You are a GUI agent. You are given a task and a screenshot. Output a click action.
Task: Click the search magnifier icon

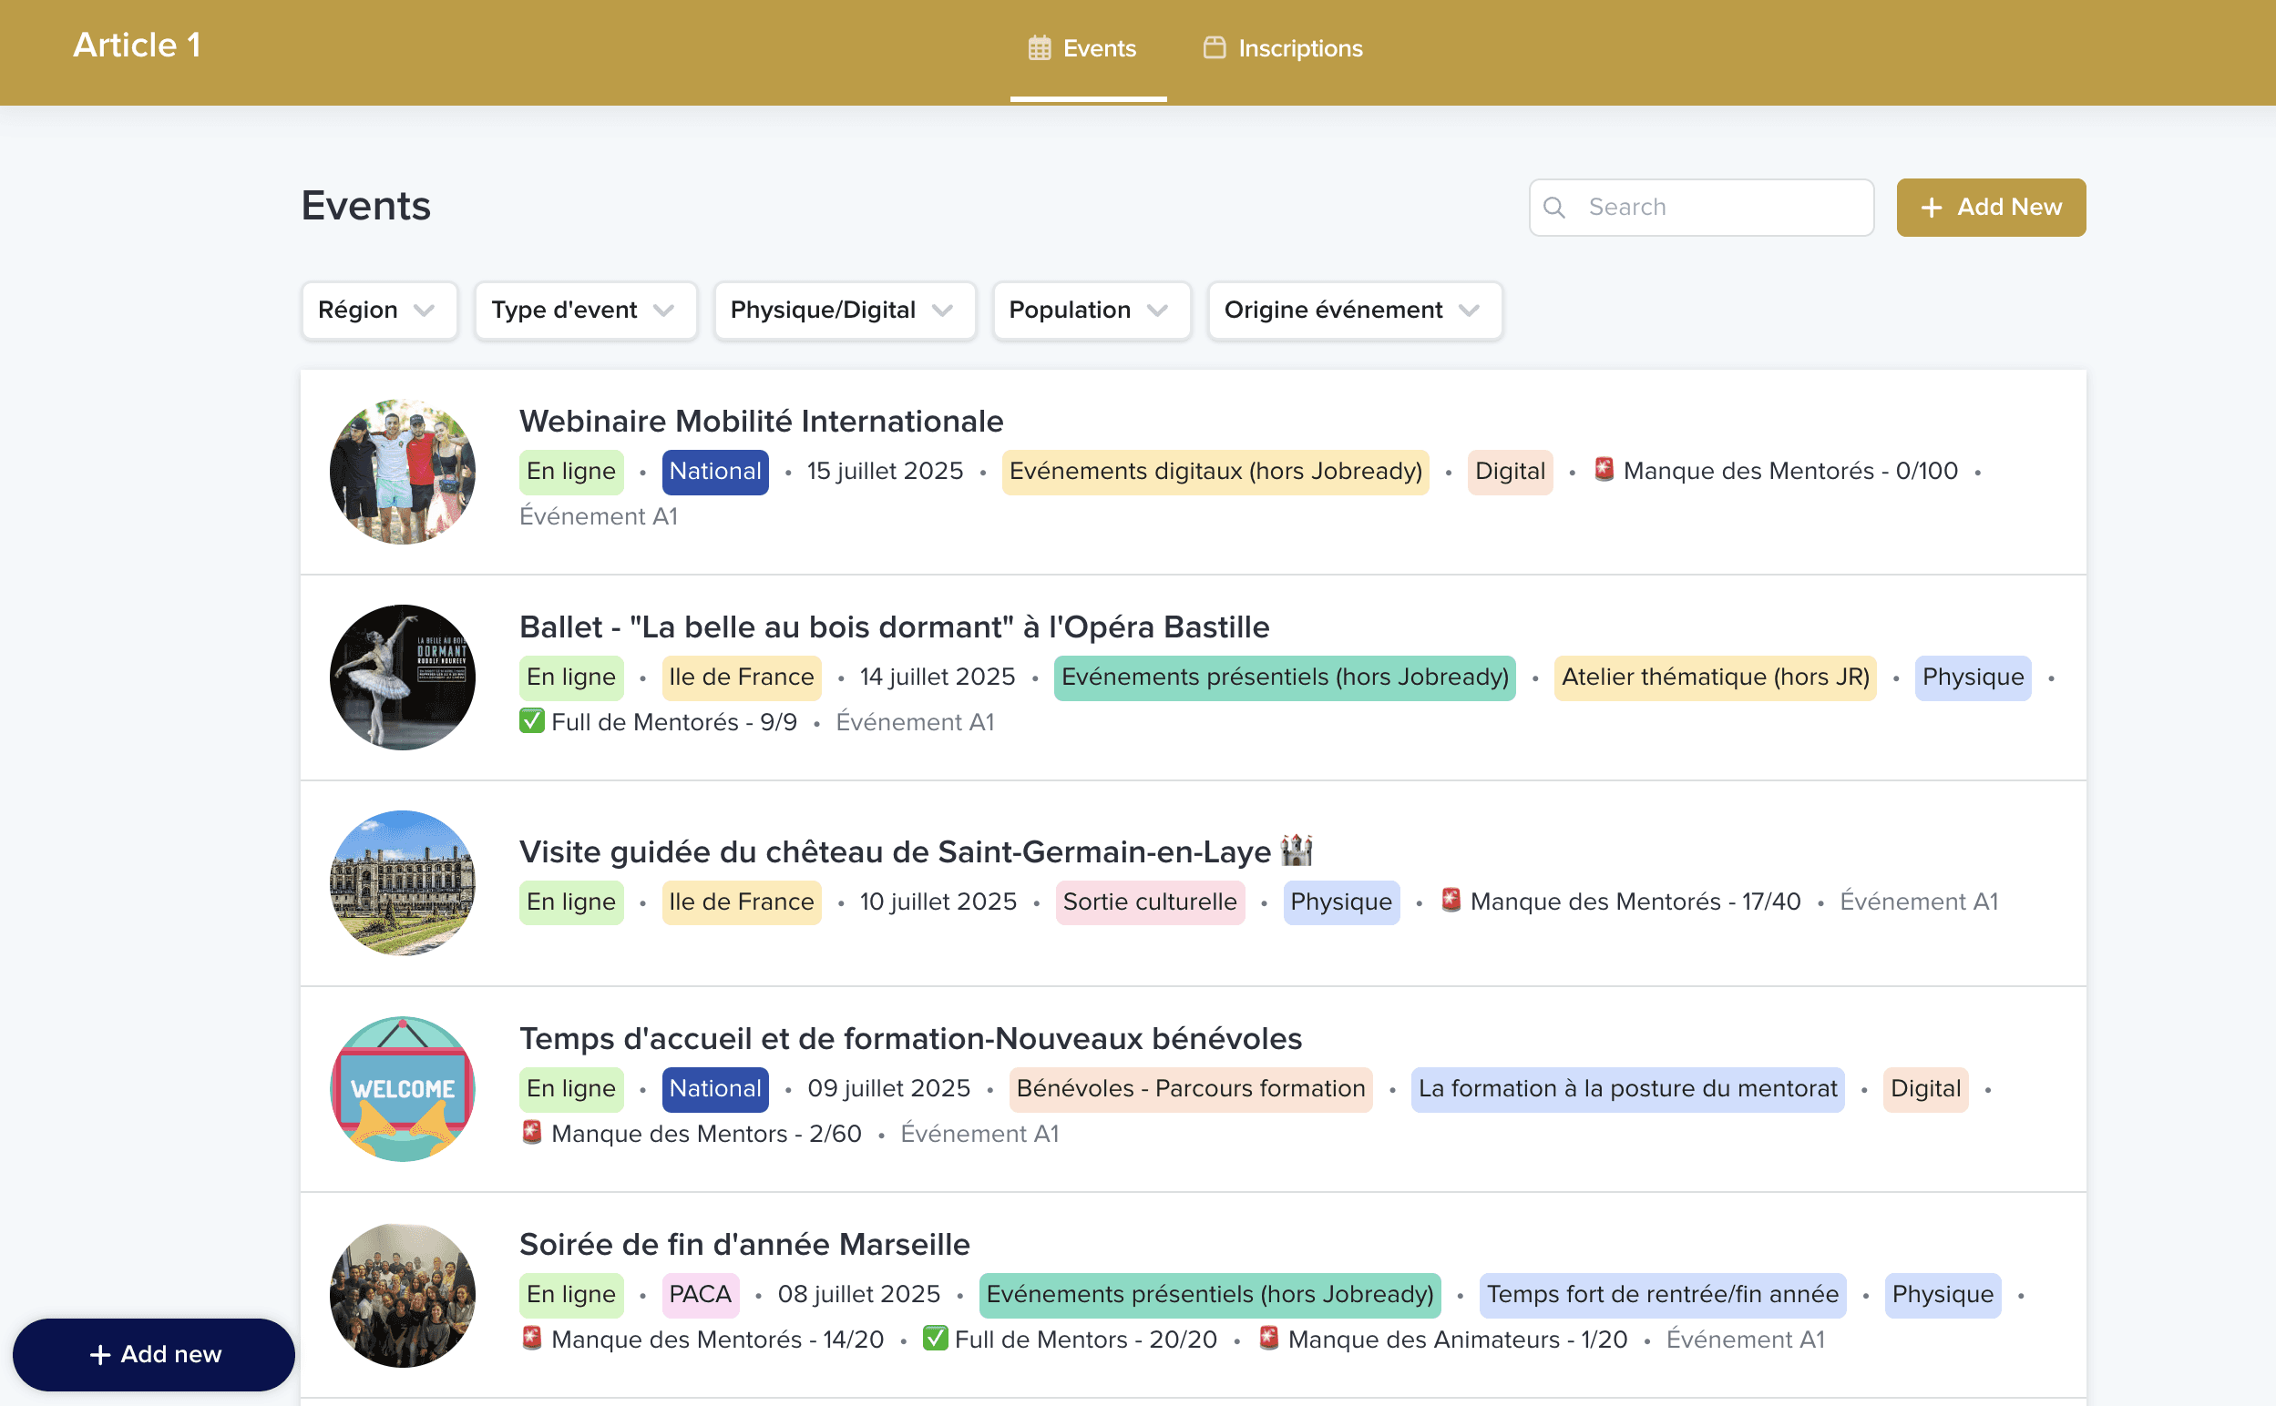1553,208
